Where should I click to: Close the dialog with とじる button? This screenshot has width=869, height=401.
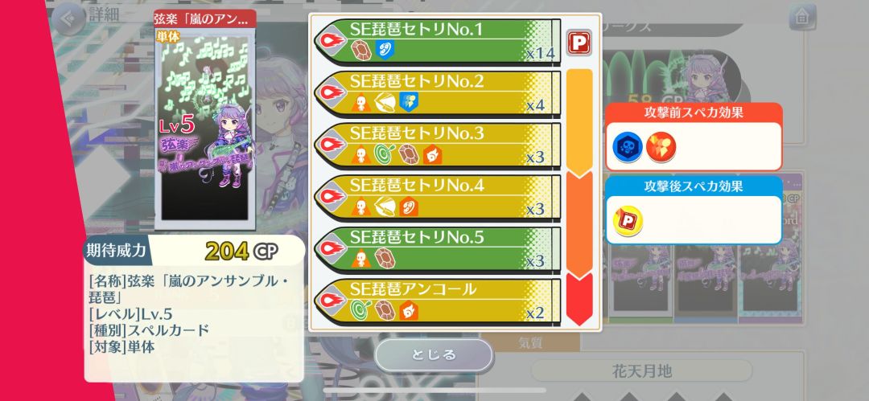pyautogui.click(x=434, y=354)
